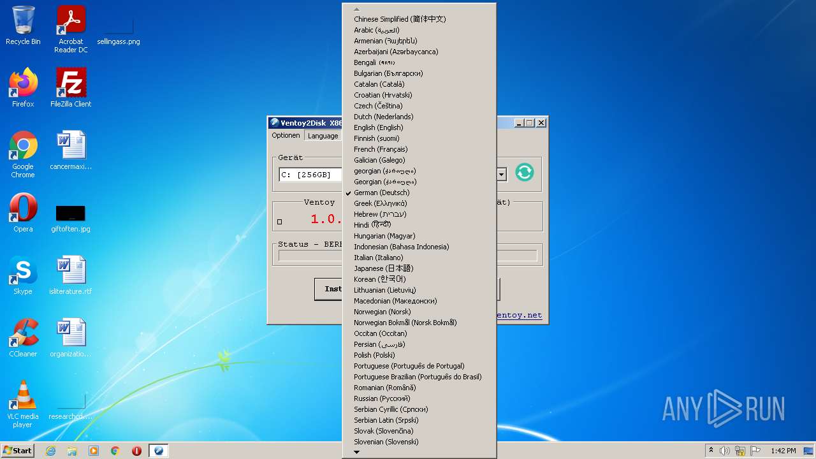Select Catalan (Català) language
Image resolution: width=816 pixels, height=459 pixels.
click(419, 84)
